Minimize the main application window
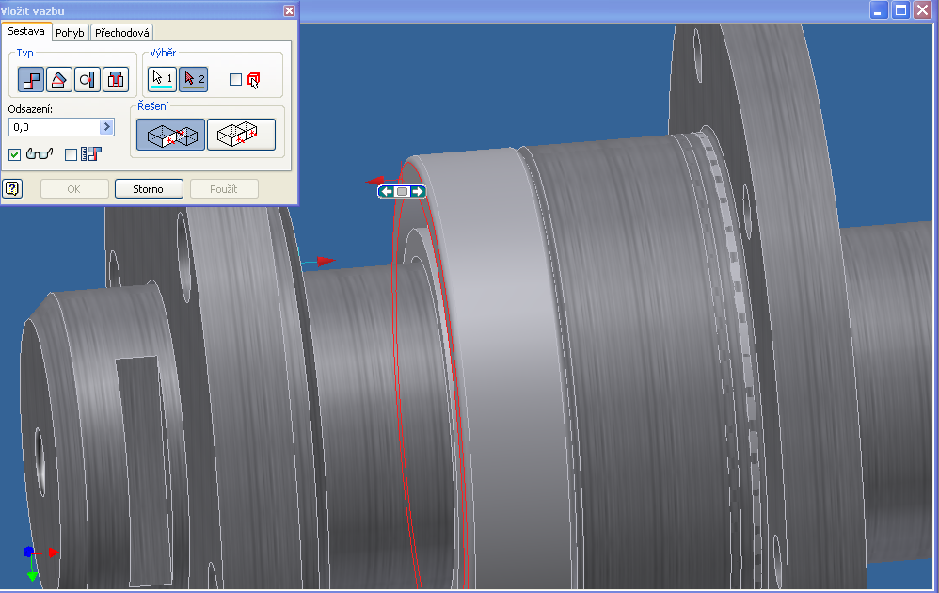 [879, 10]
